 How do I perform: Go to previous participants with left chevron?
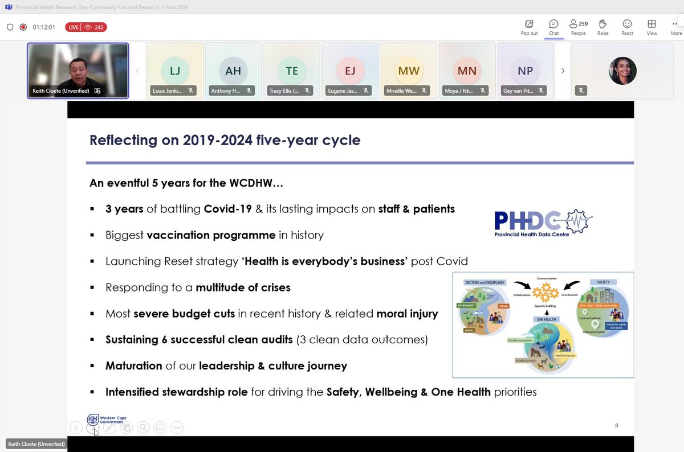pyautogui.click(x=137, y=71)
